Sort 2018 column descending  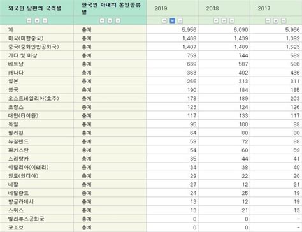pos(224,20)
